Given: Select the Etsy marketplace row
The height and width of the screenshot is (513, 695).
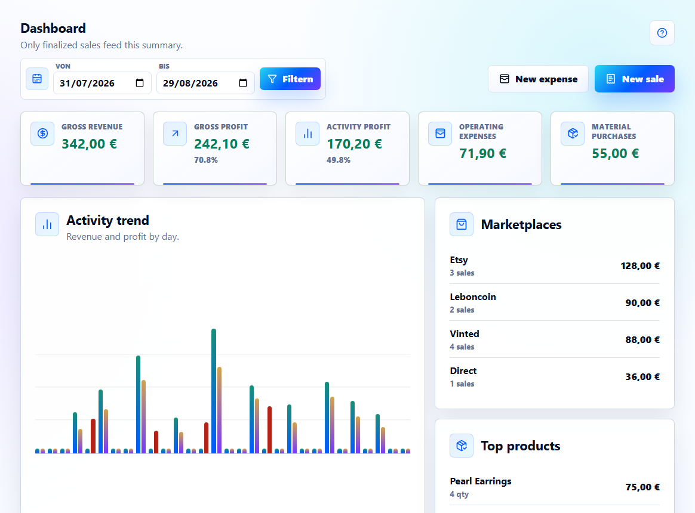Looking at the screenshot, I should [x=555, y=266].
